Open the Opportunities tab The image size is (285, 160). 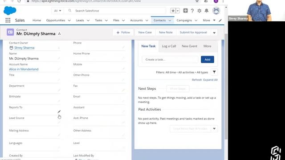(x=56, y=20)
